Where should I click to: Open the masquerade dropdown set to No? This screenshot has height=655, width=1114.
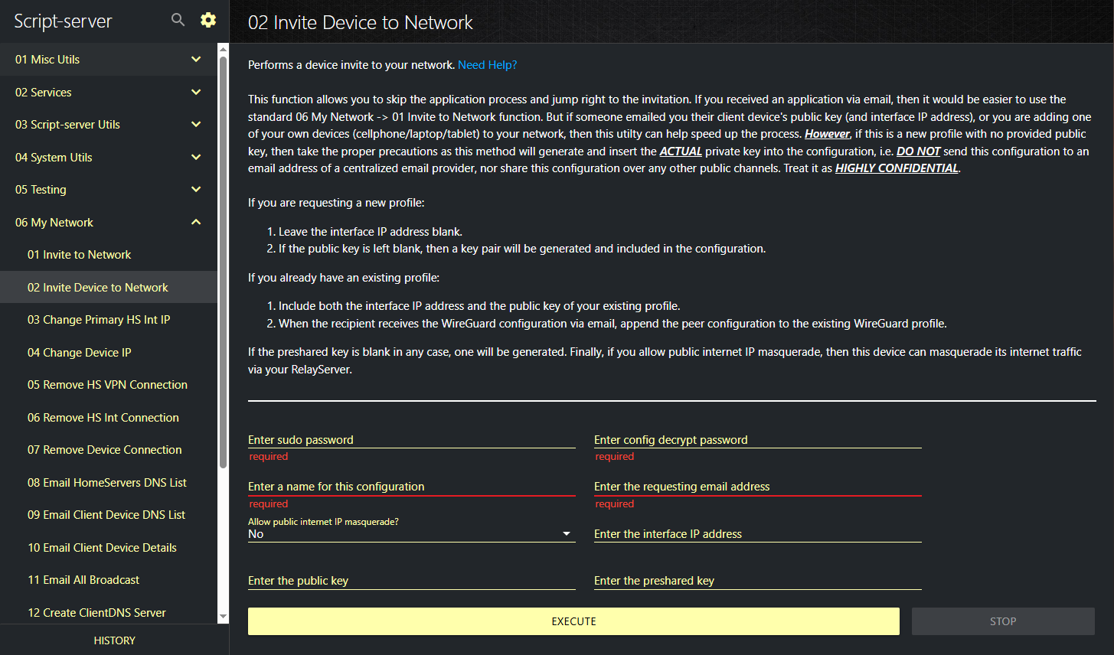[x=411, y=534]
